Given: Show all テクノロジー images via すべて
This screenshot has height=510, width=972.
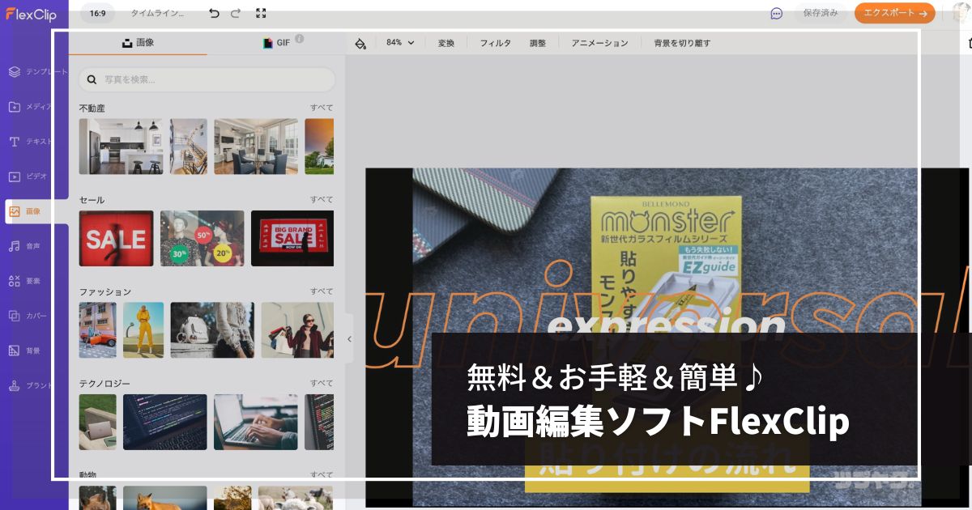Looking at the screenshot, I should pos(322,383).
